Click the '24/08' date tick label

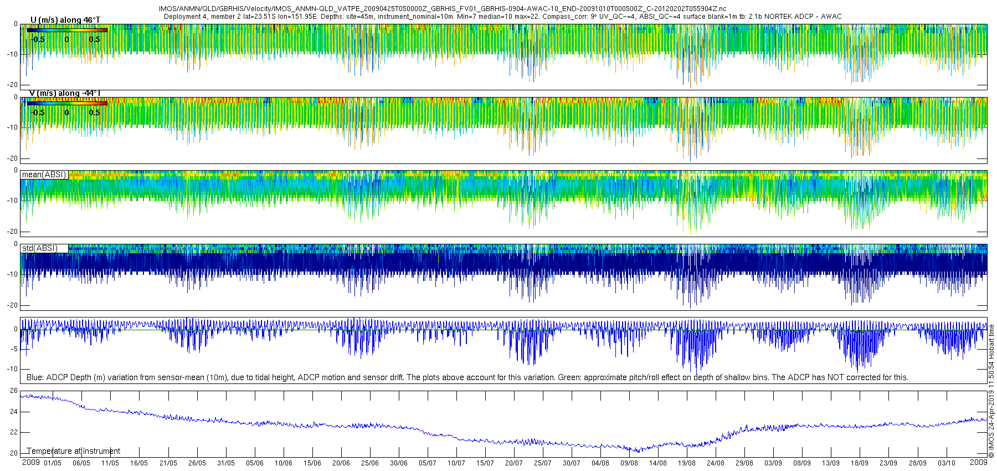pos(716,463)
